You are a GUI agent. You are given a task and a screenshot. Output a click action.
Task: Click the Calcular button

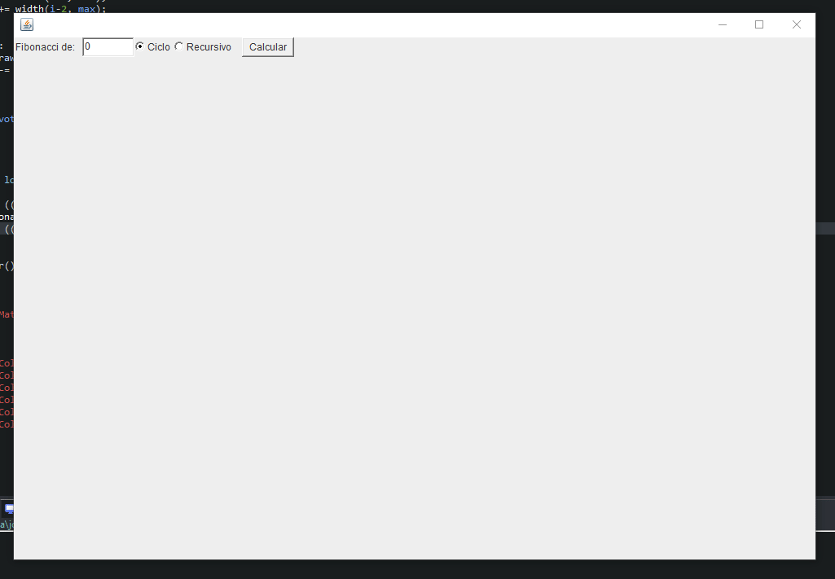[268, 47]
